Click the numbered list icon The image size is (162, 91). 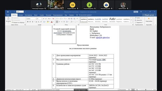[61, 19]
